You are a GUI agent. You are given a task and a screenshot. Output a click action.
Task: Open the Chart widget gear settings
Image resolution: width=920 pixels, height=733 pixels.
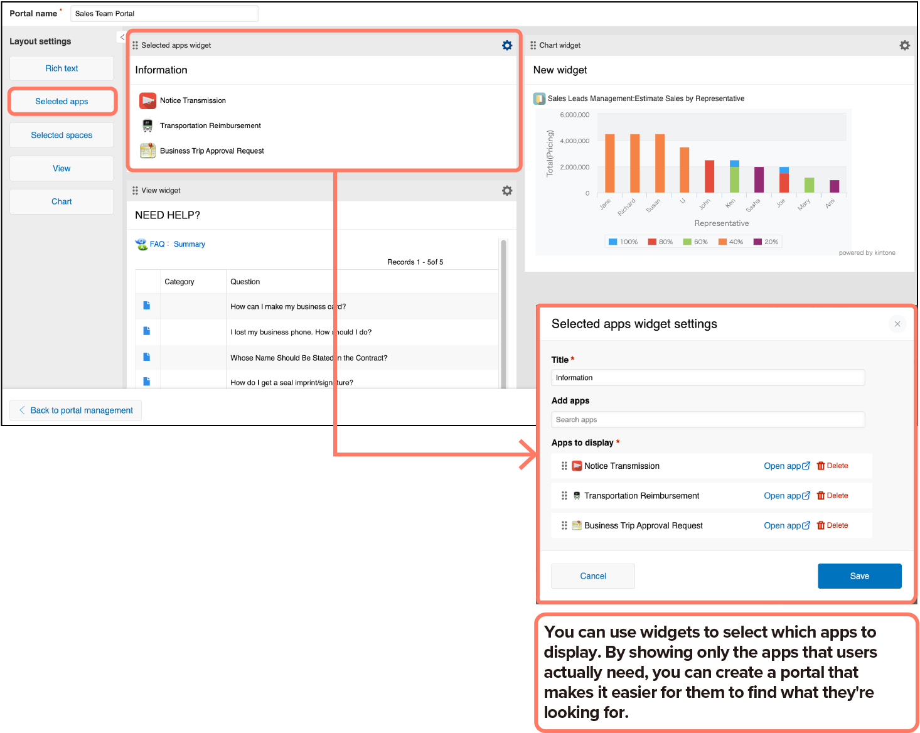pyautogui.click(x=904, y=45)
